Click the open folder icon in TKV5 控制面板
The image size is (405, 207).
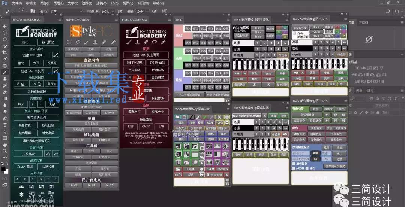pyautogui.click(x=177, y=117)
